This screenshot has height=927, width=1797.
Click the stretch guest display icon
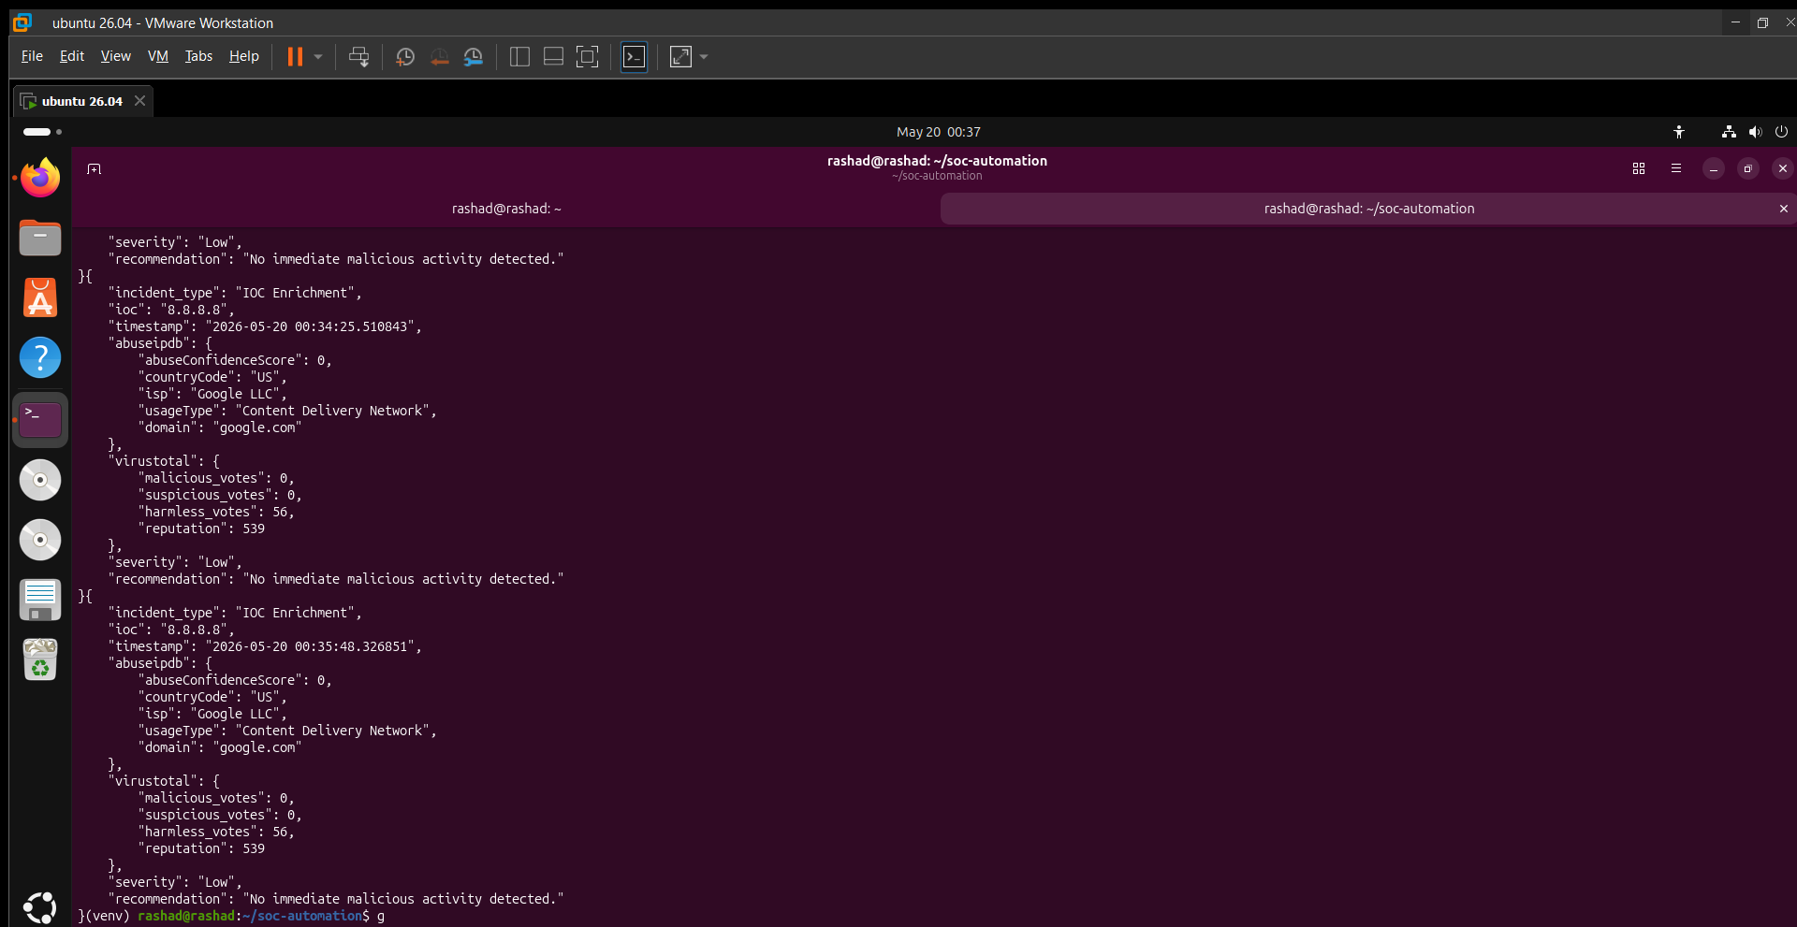[681, 57]
